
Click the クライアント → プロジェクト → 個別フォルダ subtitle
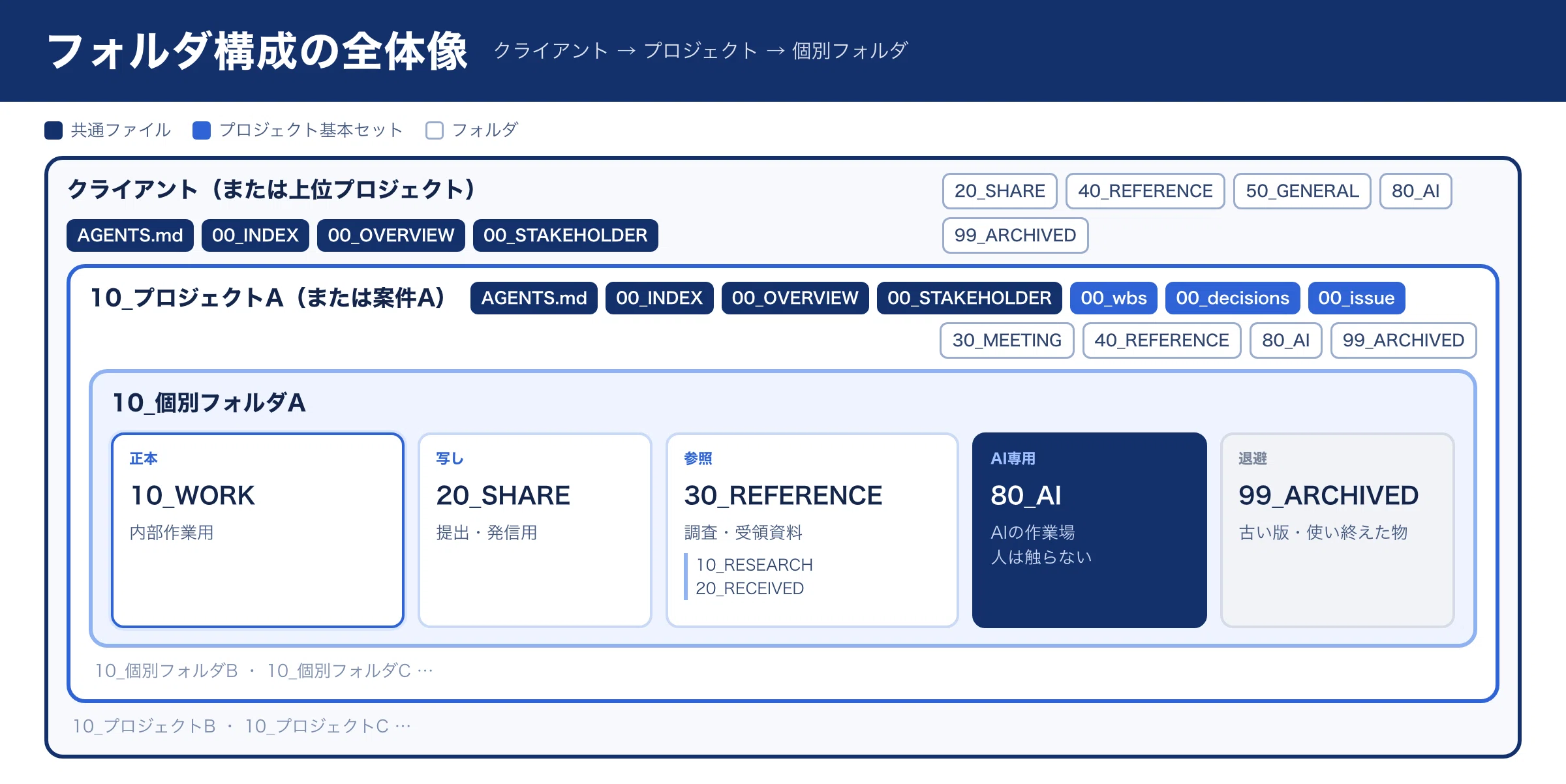[x=701, y=51]
